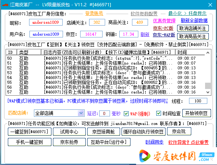Click the 线程 field showing 100
The width and height of the screenshot is (217, 165).
198,101
